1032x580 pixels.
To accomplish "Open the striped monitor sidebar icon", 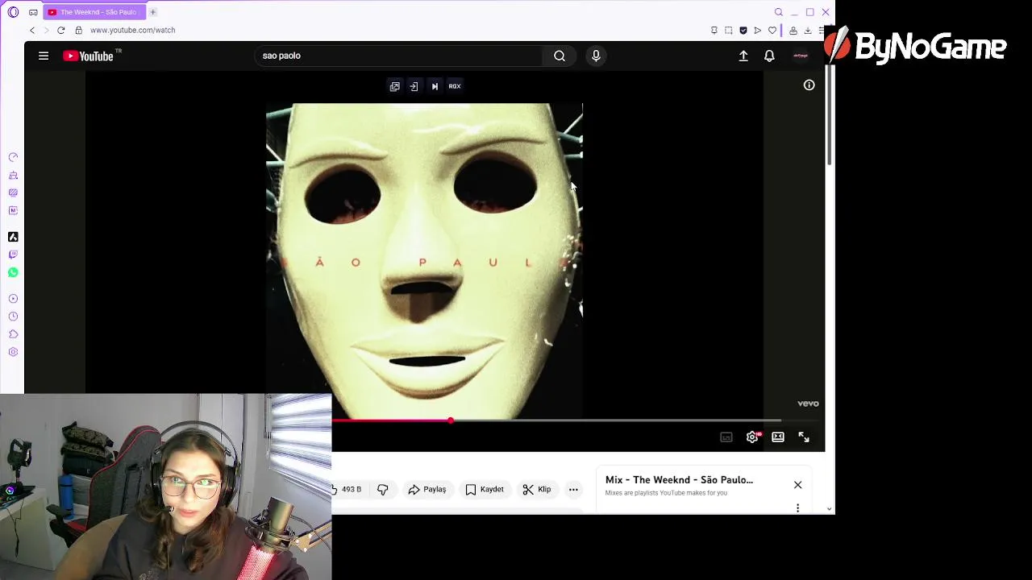I will [x=13, y=193].
